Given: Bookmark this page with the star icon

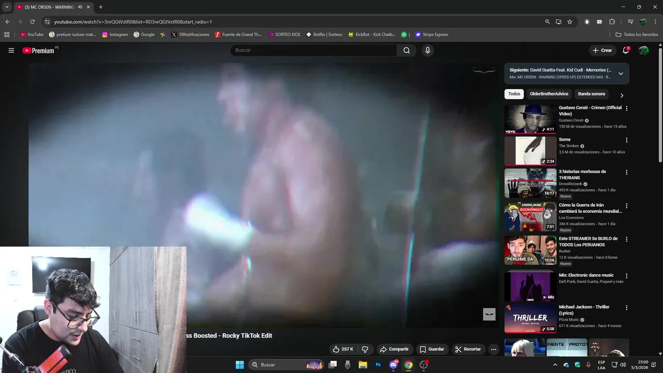Looking at the screenshot, I should (x=570, y=22).
